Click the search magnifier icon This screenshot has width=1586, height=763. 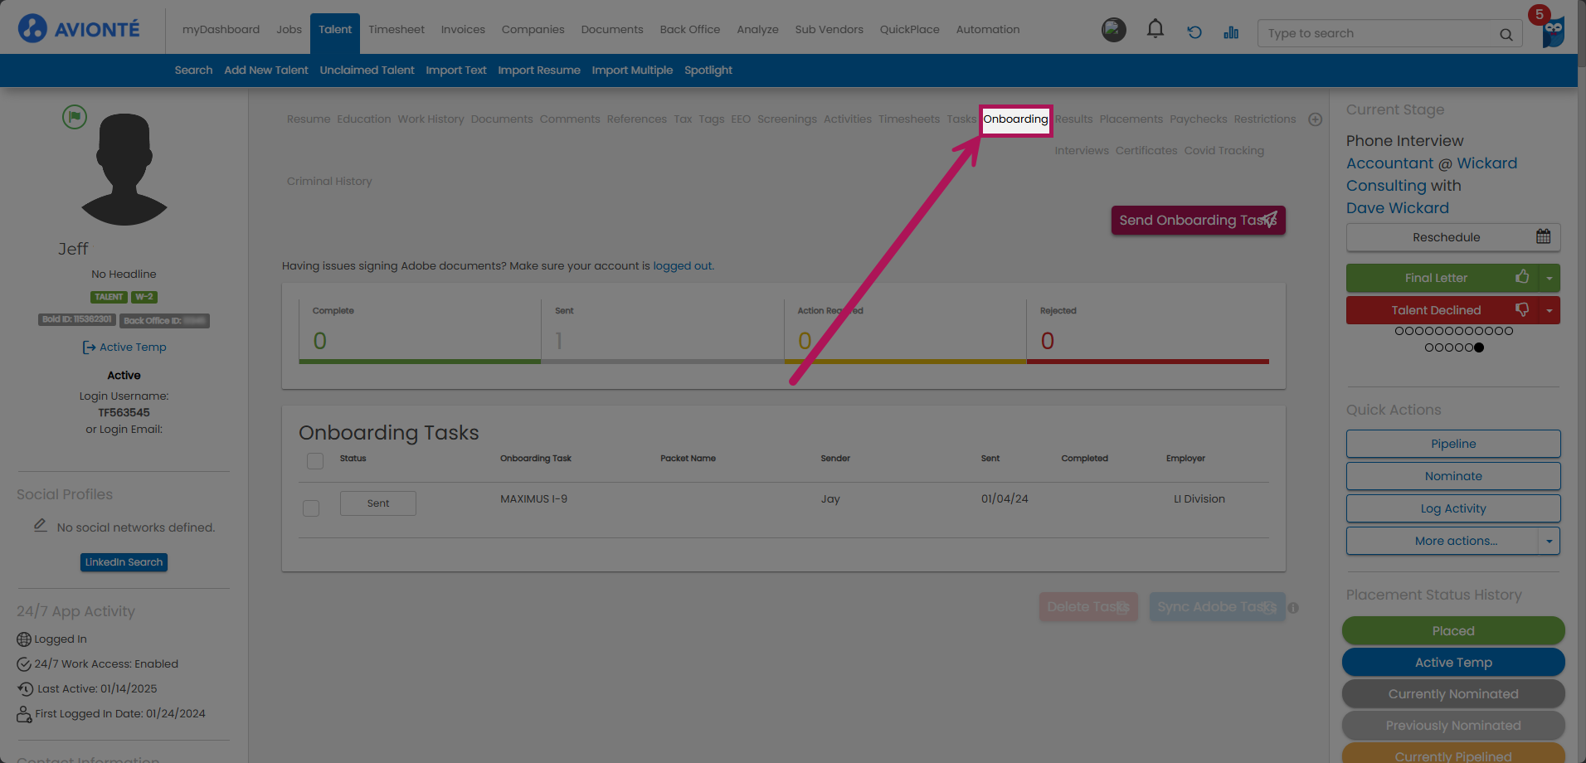[1506, 34]
